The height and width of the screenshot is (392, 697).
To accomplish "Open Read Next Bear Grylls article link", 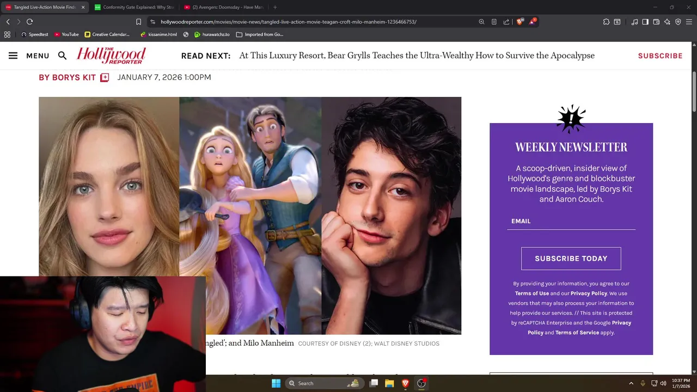I will [417, 56].
